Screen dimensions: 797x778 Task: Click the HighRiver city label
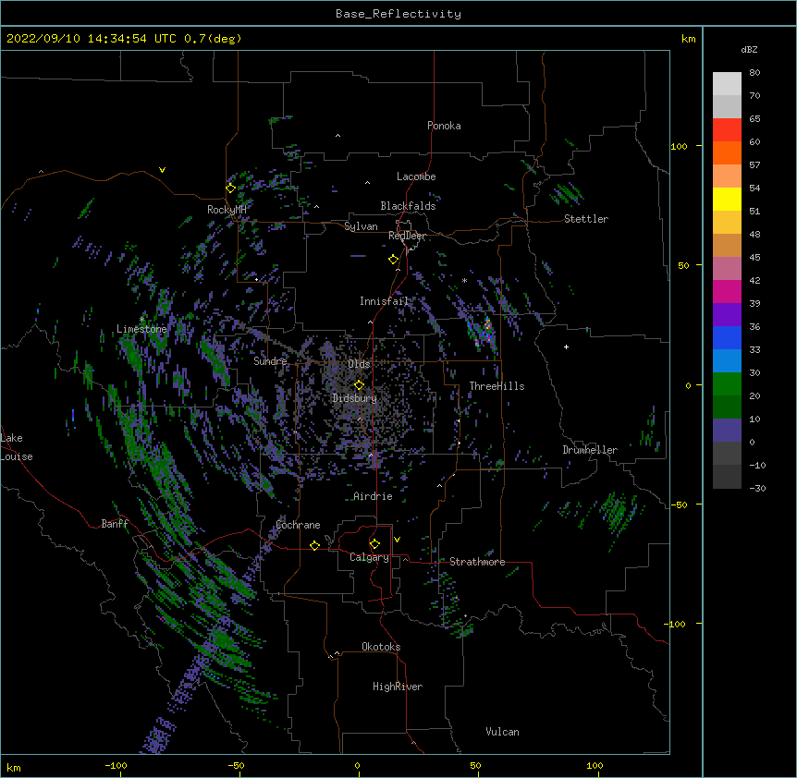tap(398, 687)
